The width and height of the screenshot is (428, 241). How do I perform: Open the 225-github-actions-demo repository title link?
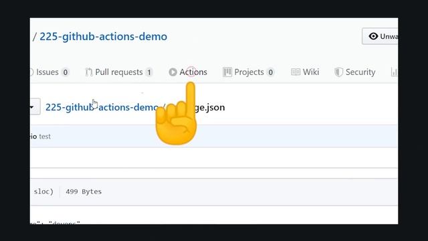pyautogui.click(x=104, y=37)
